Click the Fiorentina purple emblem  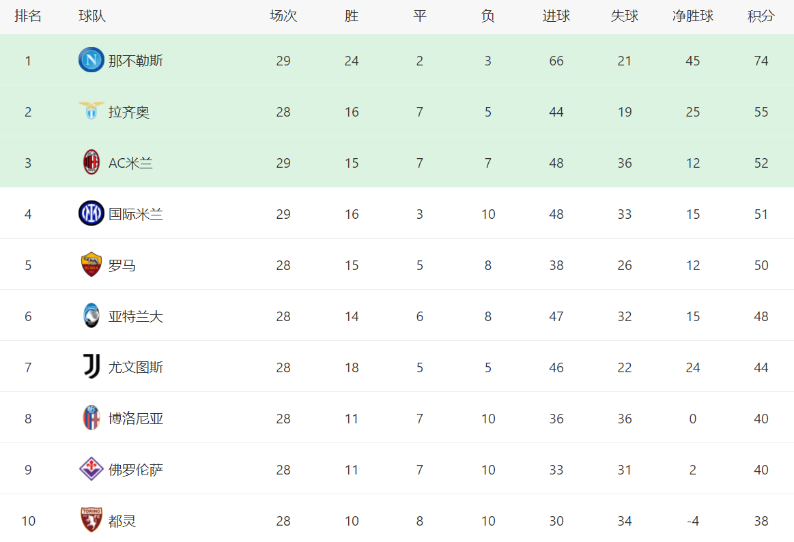(x=91, y=469)
